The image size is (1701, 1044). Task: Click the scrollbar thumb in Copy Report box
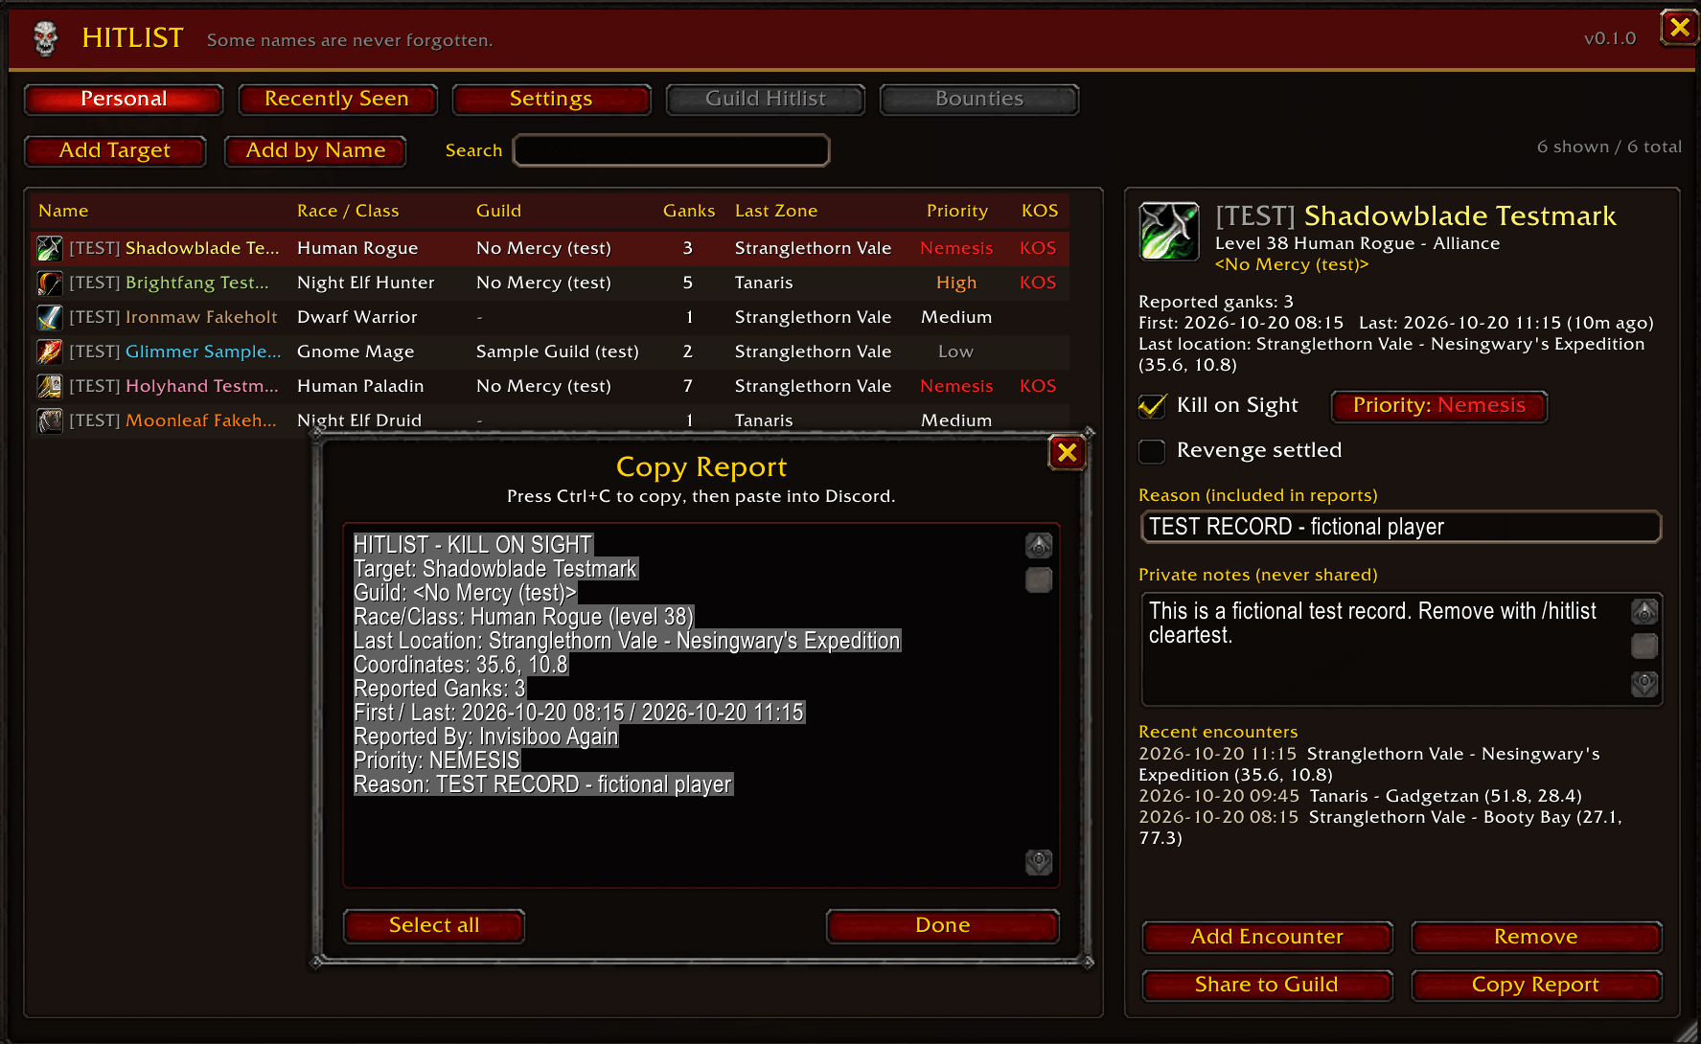tap(1039, 579)
